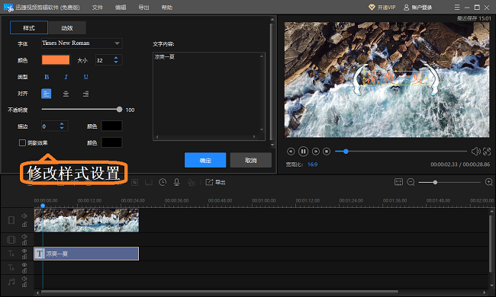Switch to the 样式 tab
Screen dimensions: 496x297
(29, 27)
